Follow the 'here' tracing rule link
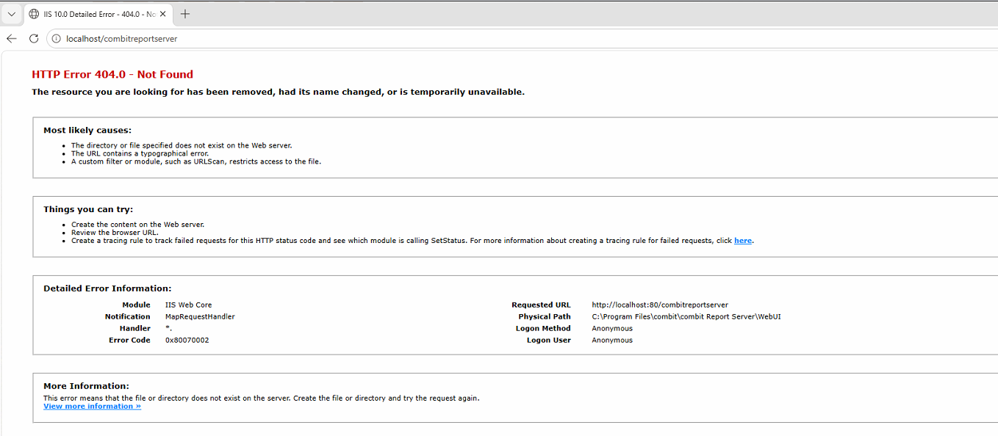Image resolution: width=998 pixels, height=436 pixels. coord(742,241)
